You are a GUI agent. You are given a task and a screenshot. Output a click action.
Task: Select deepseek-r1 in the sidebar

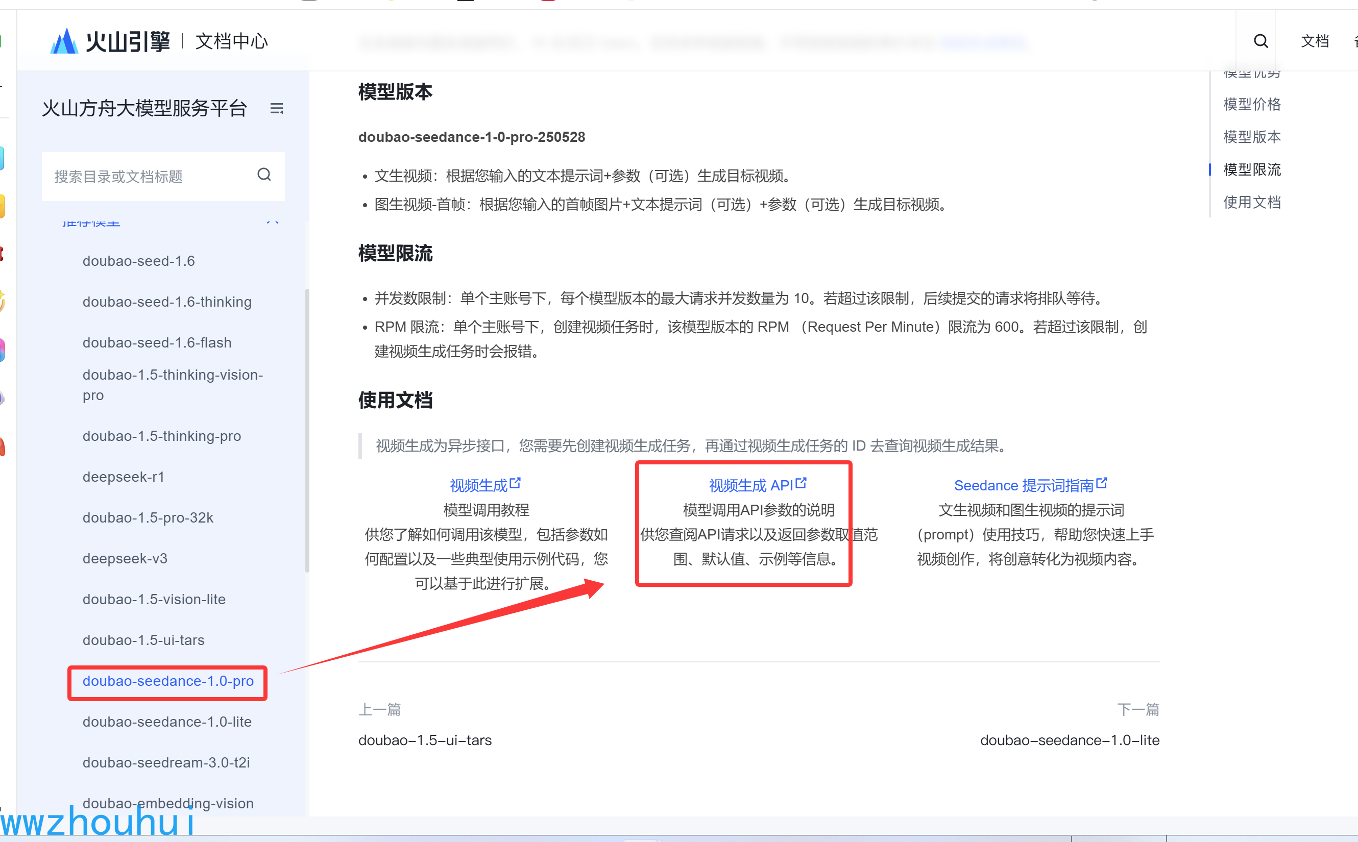point(124,477)
